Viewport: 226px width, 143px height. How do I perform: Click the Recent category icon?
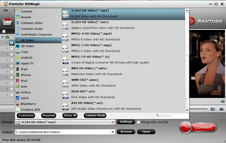18,17
